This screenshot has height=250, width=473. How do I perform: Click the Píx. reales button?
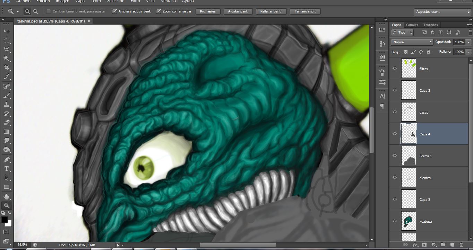click(x=208, y=11)
